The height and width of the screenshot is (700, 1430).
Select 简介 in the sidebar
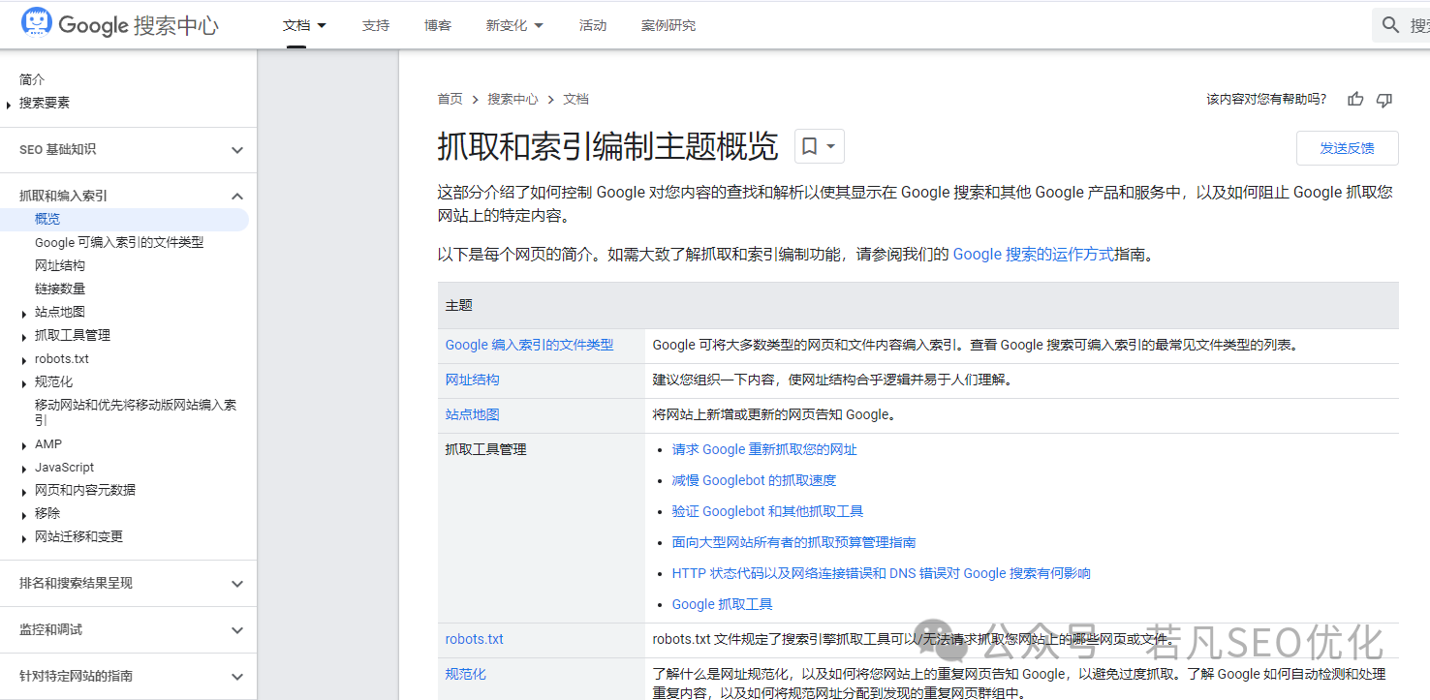point(32,79)
